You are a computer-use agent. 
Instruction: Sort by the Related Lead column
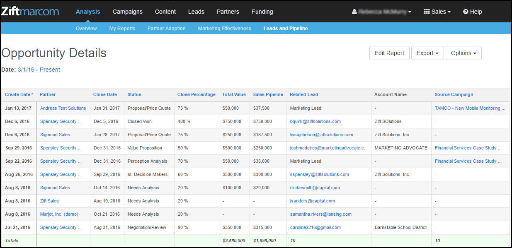pyautogui.click(x=304, y=94)
